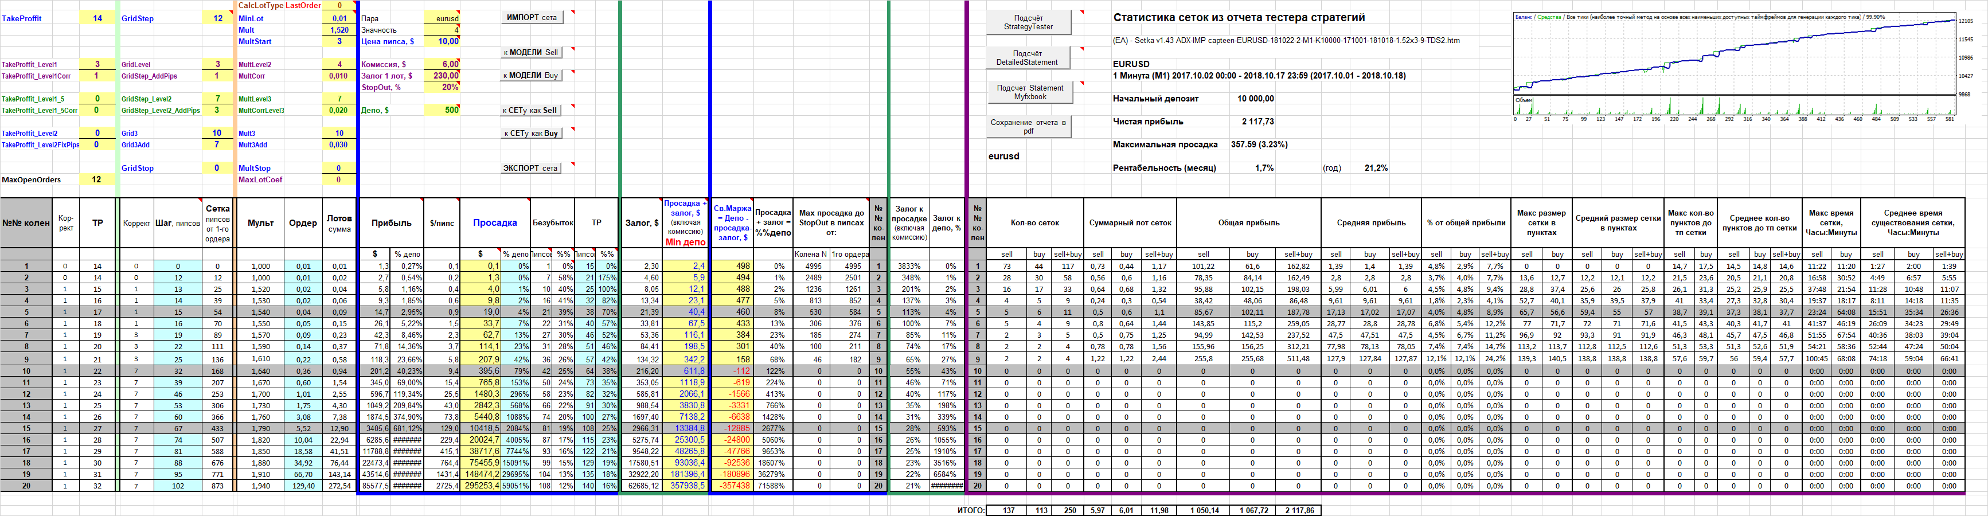Select the Mult3Add value cell 0,030
Image resolution: width=1988 pixels, height=516 pixels.
pos(339,145)
